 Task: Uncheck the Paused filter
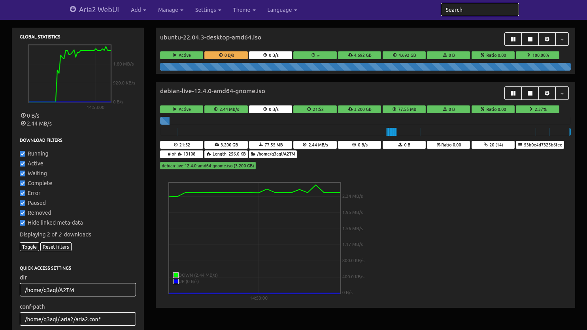point(23,203)
